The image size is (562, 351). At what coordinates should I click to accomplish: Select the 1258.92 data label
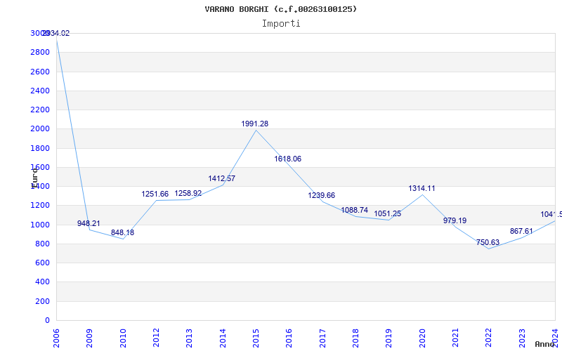188,194
